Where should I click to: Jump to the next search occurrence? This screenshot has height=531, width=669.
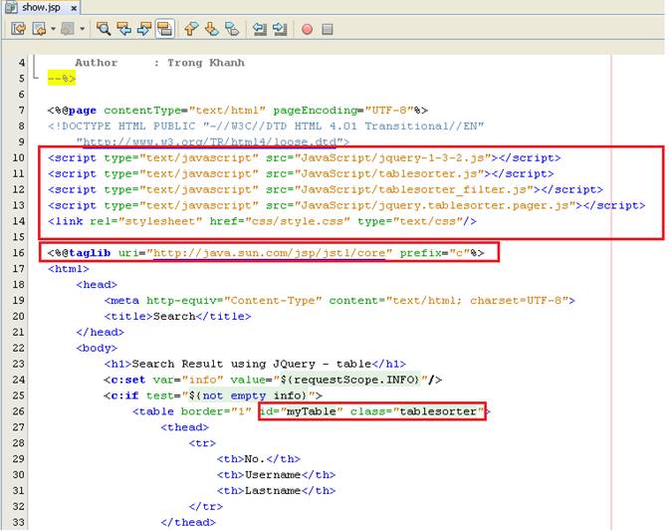(x=144, y=29)
